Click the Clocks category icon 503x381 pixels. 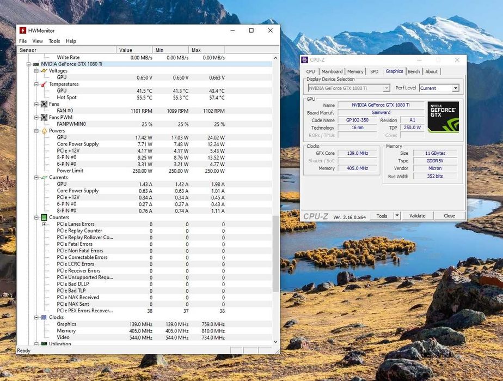pos(44,317)
